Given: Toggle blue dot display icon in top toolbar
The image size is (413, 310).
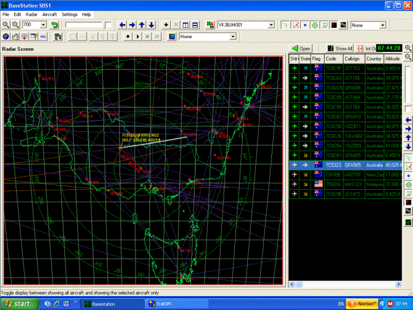Looking at the screenshot, I should coord(305,25).
